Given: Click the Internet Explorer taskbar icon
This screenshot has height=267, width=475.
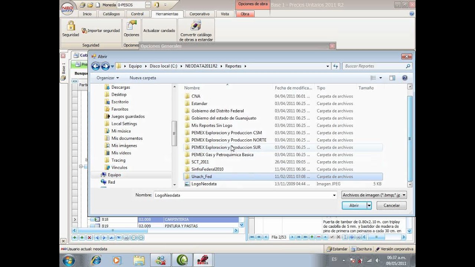Looking at the screenshot, I should pos(96,260).
